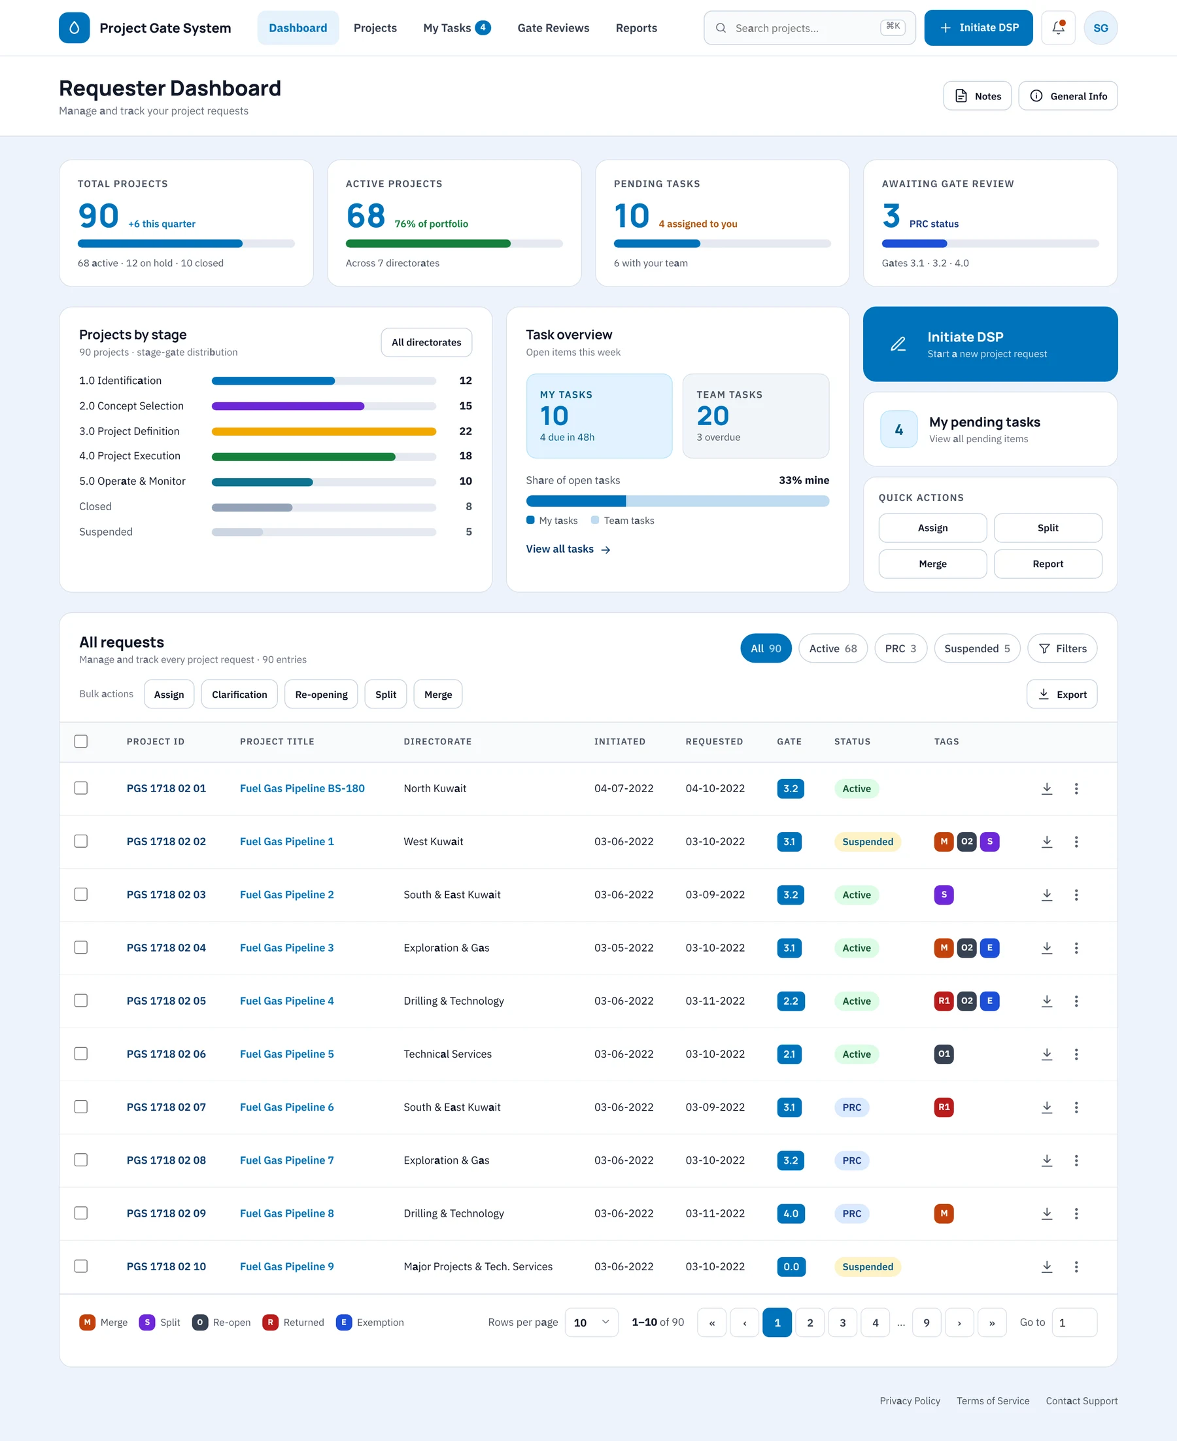The image size is (1177, 1441).
Task: Open the notifications bell
Action: click(x=1058, y=28)
